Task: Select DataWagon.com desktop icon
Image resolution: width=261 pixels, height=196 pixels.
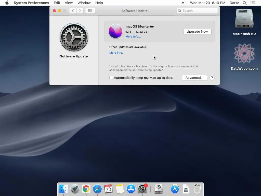Action: pyautogui.click(x=244, y=53)
